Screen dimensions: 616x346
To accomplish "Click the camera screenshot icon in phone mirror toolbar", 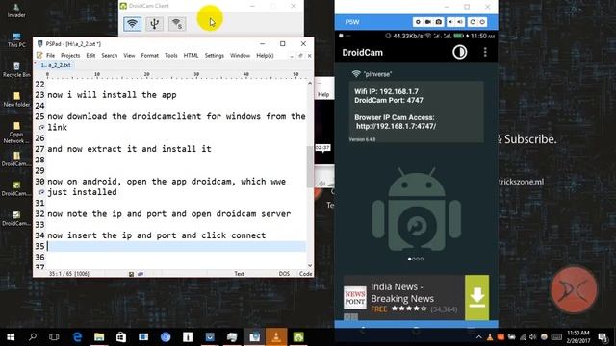I will click(439, 22).
